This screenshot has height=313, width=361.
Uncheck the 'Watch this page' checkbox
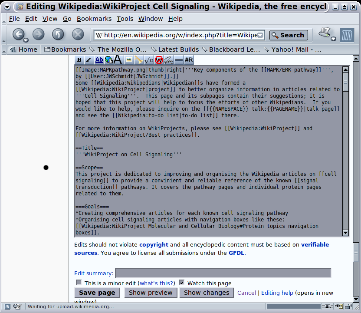click(182, 282)
